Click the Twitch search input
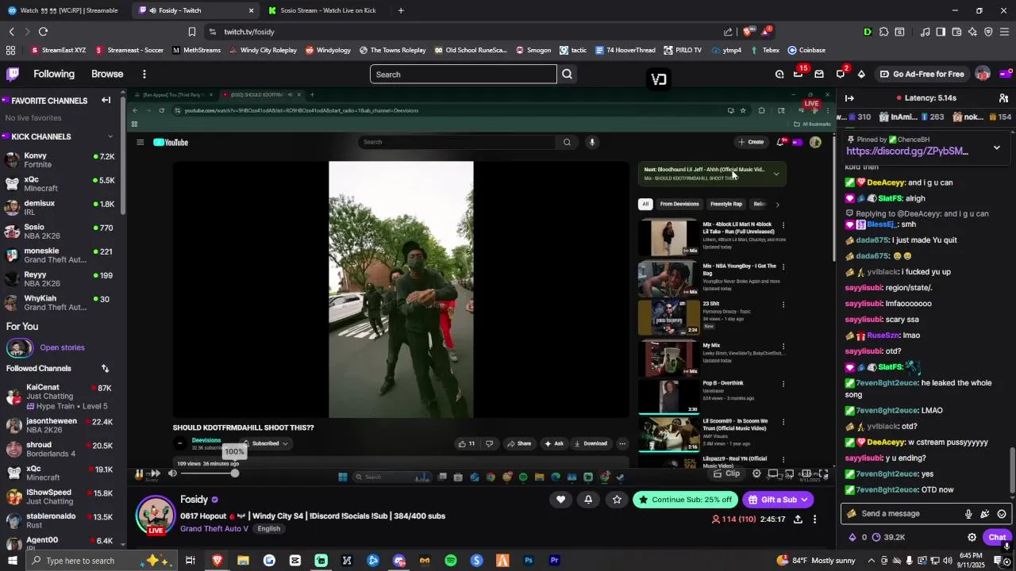 pos(464,74)
